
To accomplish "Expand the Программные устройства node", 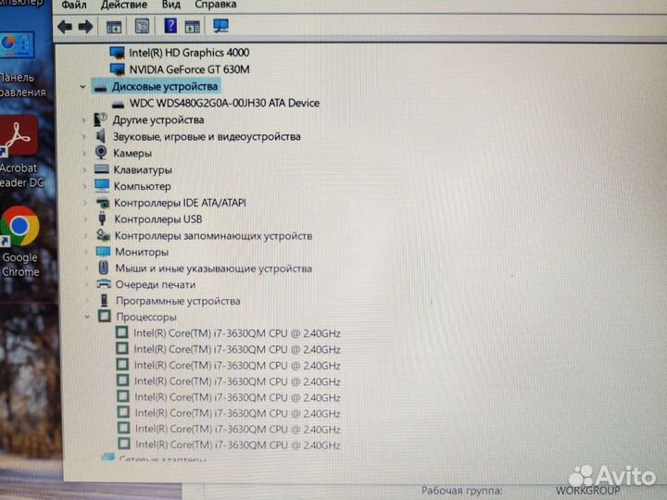I will (x=87, y=301).
